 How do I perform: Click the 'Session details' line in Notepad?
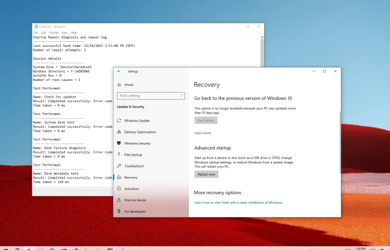47,59
